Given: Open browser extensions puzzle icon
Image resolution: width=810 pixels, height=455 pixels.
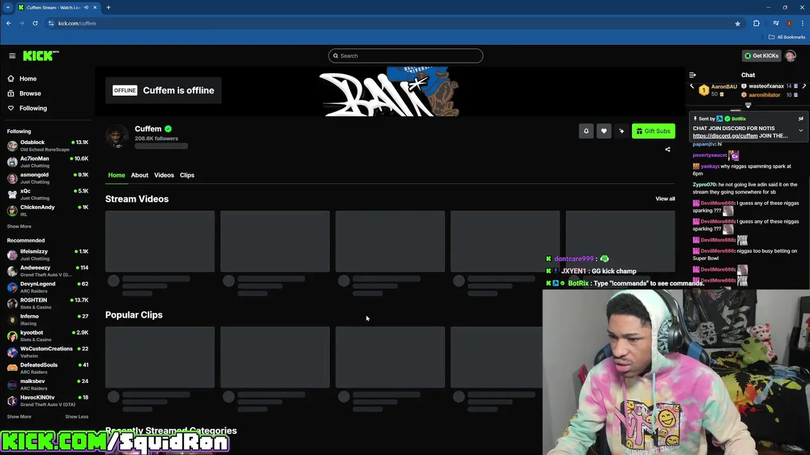Looking at the screenshot, I should tap(756, 23).
